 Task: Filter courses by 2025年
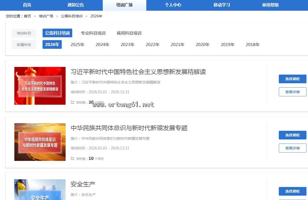77,45
